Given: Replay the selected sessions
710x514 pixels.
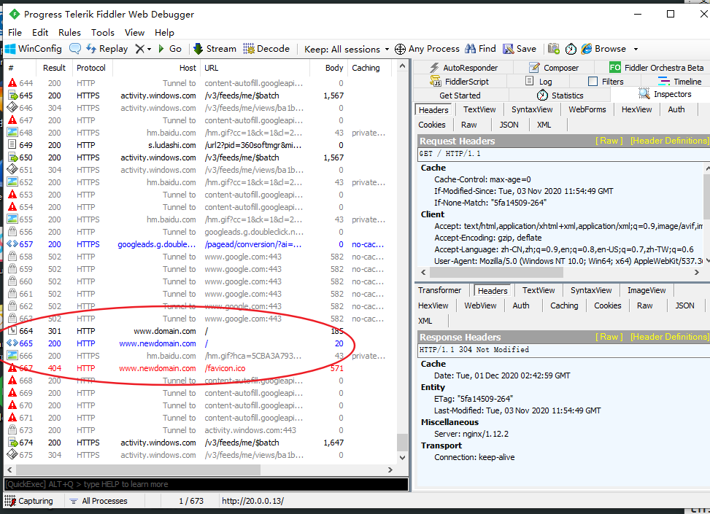Looking at the screenshot, I should click(x=107, y=49).
